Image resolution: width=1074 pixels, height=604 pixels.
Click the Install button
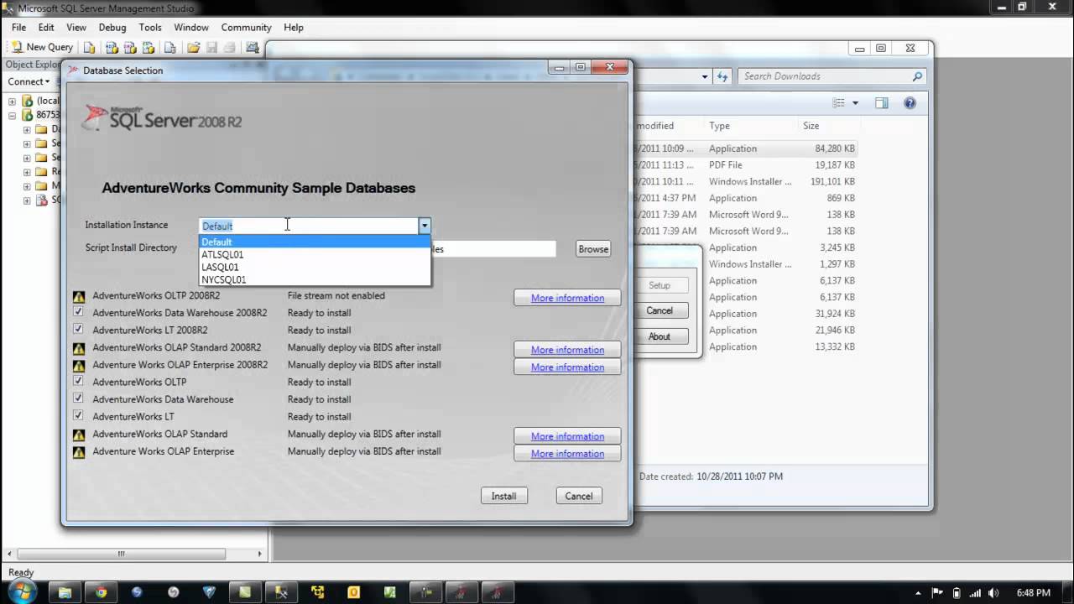point(503,496)
